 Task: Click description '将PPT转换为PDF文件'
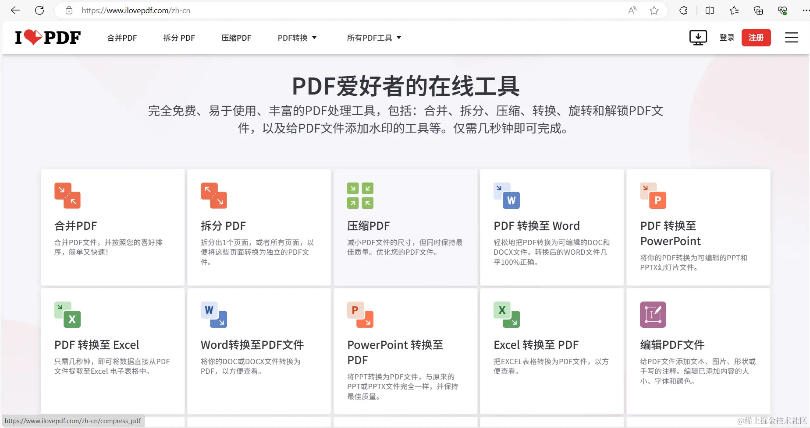pyautogui.click(x=403, y=386)
